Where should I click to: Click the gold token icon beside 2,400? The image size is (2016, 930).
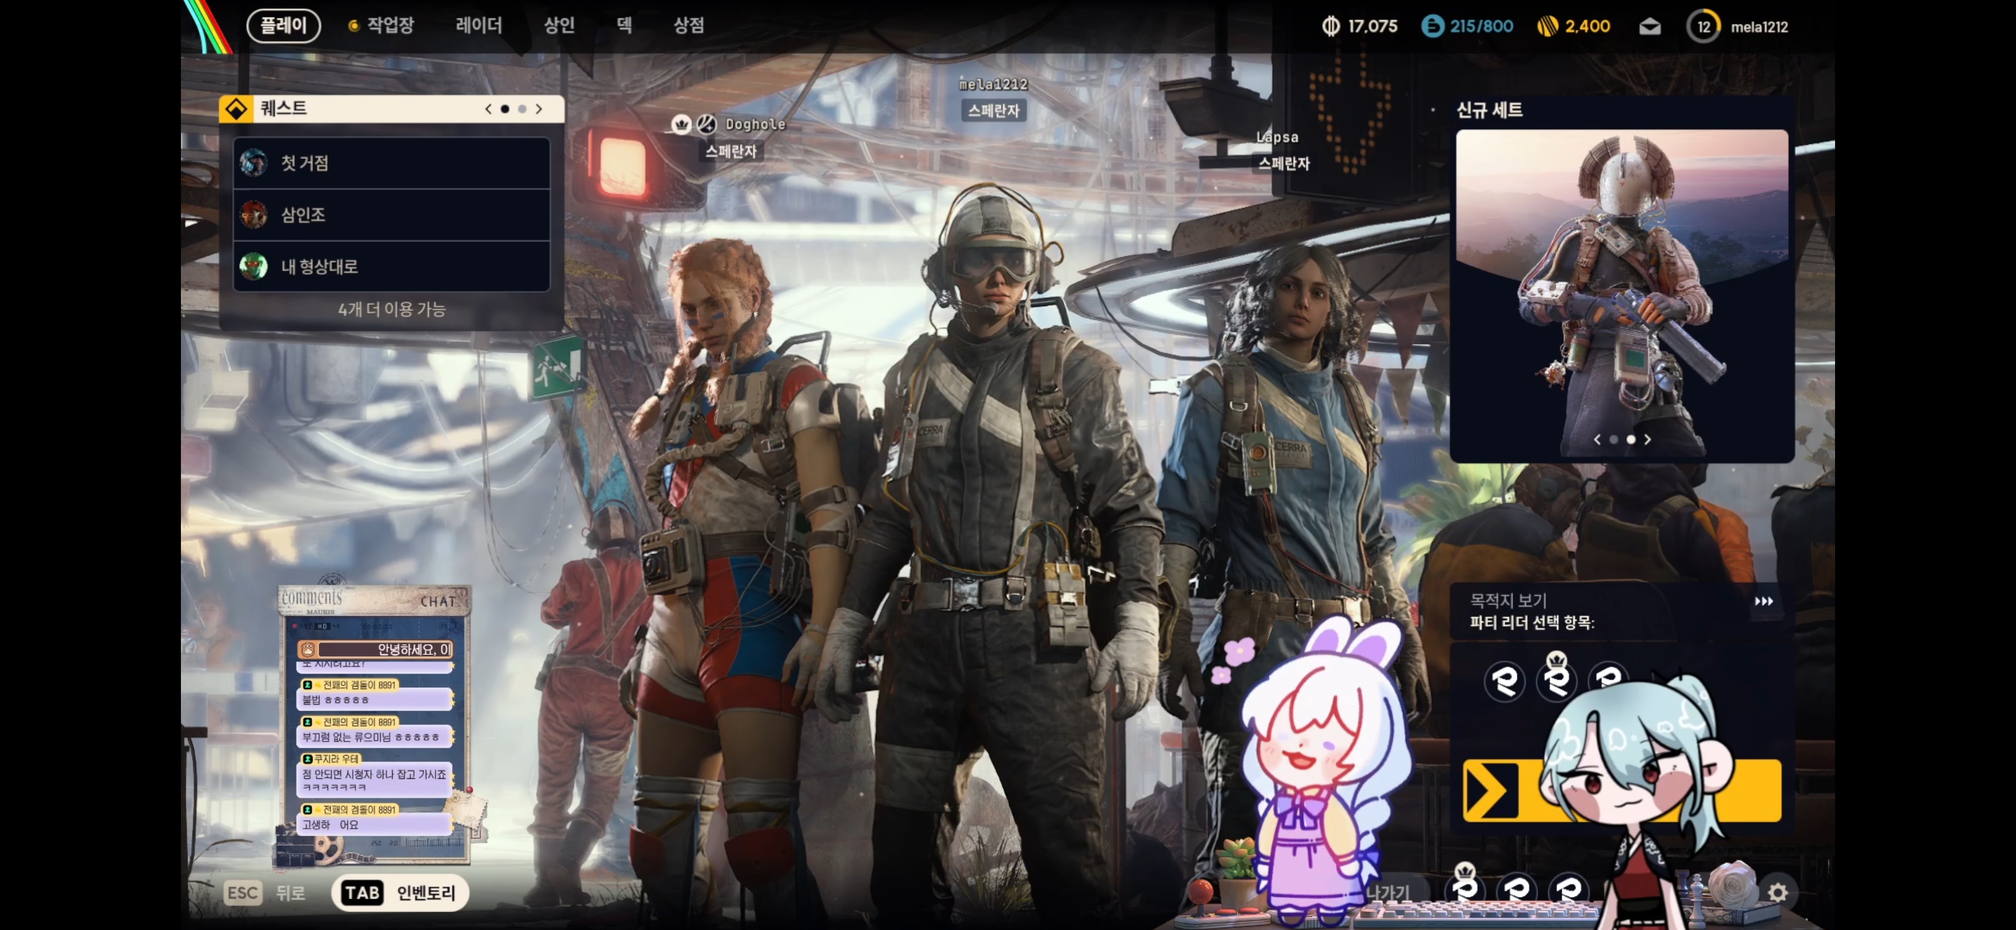(x=1546, y=26)
